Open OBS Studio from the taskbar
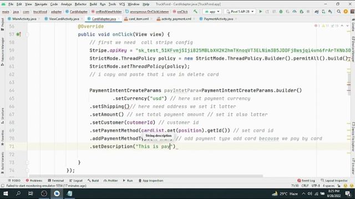Screen dimensions: 355x199 [44, 193]
